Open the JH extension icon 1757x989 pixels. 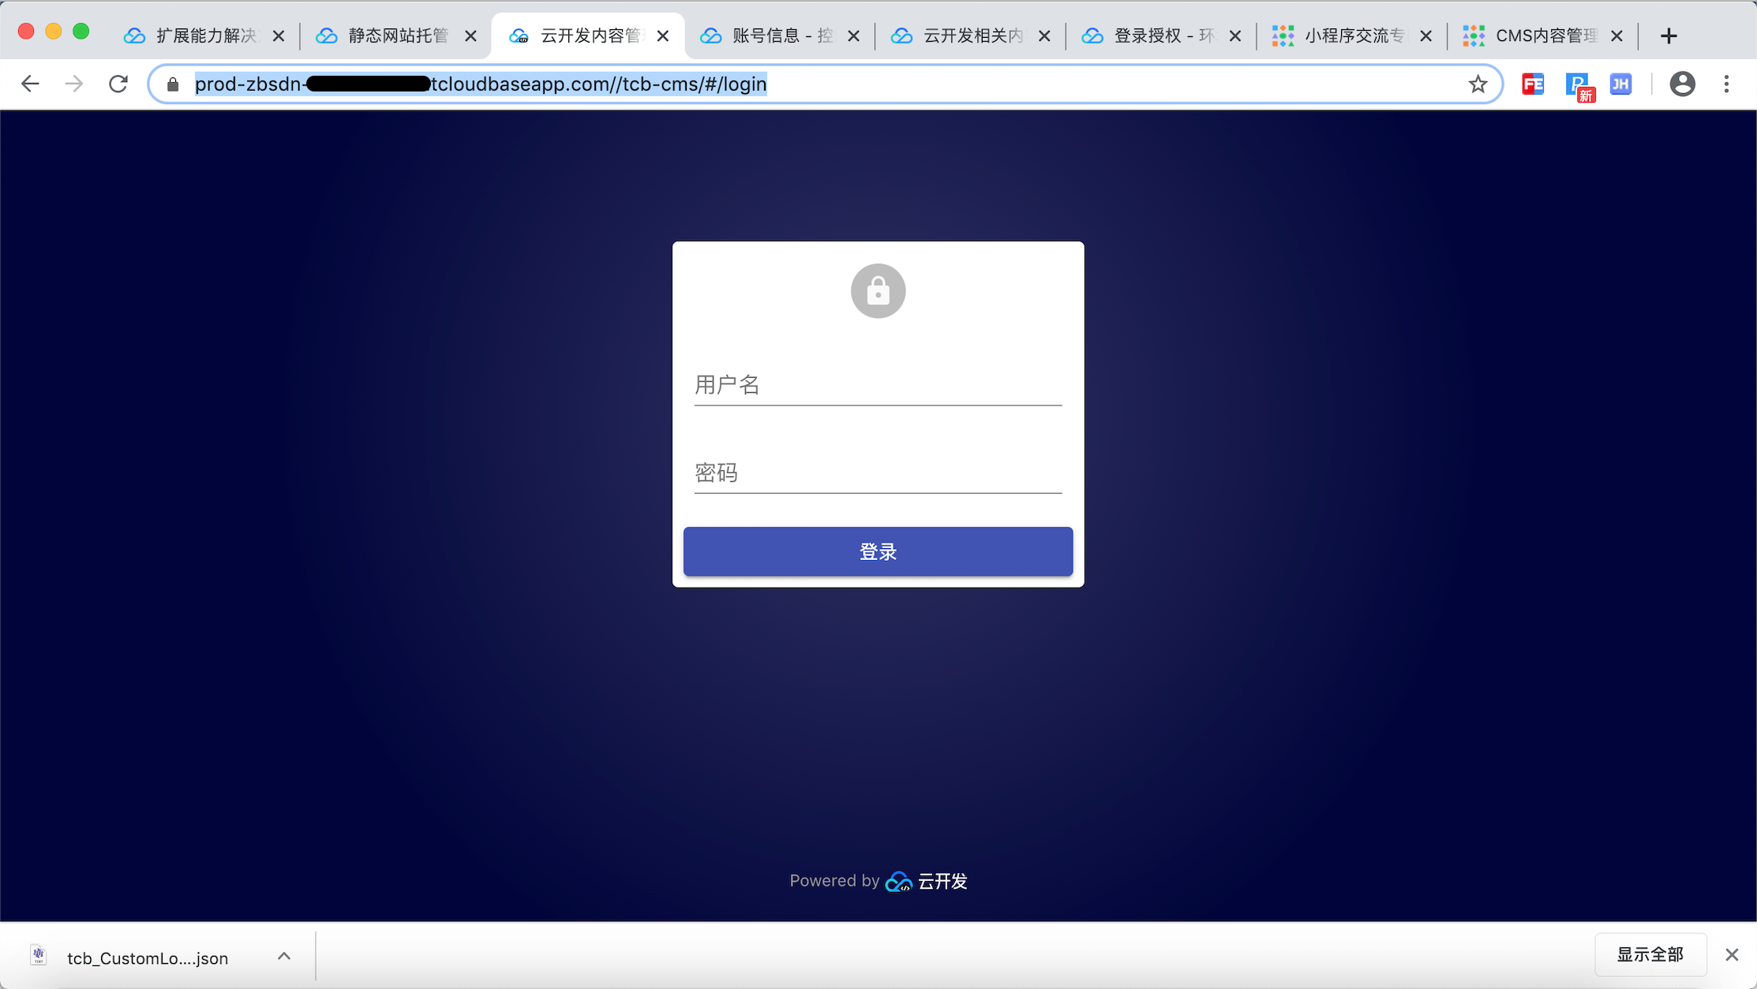pos(1620,84)
